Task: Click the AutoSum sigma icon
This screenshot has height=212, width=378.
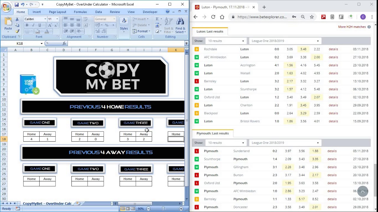Action: pos(157,19)
